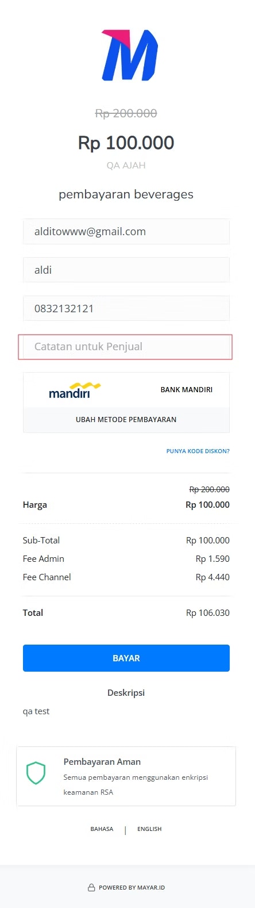The image size is (255, 908).
Task: Click the Bank Mandiri logo
Action: 75,390
